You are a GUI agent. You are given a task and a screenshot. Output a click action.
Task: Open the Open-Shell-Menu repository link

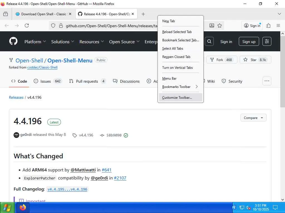coord(70,60)
